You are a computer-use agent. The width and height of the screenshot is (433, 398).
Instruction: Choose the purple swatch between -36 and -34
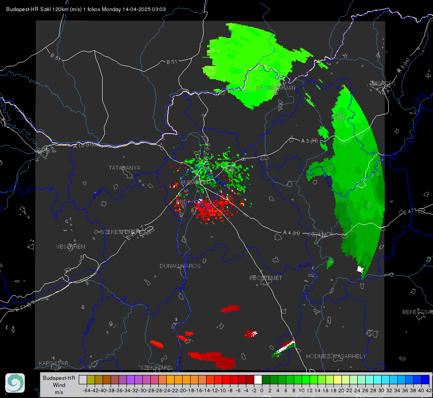pyautogui.click(x=123, y=379)
